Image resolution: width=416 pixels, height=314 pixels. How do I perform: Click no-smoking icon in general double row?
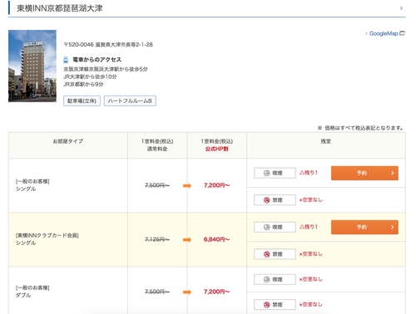point(266,305)
